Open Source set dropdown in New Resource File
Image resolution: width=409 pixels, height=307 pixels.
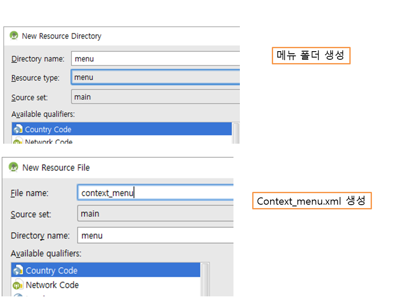coord(156,214)
